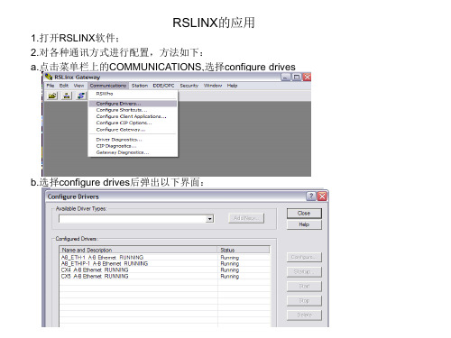Image resolution: width=451 pixels, height=338 pixels.
Task: Maximize the RSLinx Gateway window
Action: pos(297,77)
